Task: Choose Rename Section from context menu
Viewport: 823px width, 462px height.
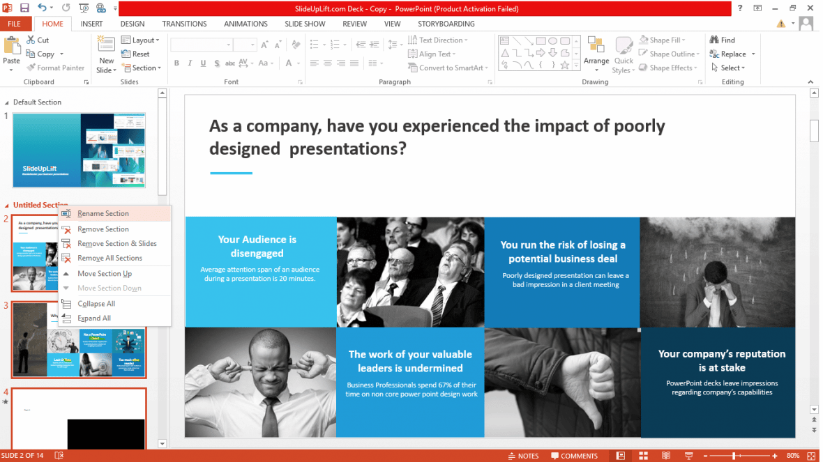Action: coord(104,213)
